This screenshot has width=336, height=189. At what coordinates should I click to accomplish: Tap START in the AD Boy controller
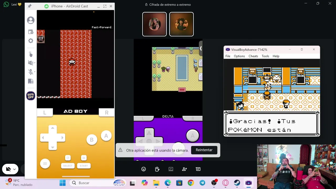point(84,166)
